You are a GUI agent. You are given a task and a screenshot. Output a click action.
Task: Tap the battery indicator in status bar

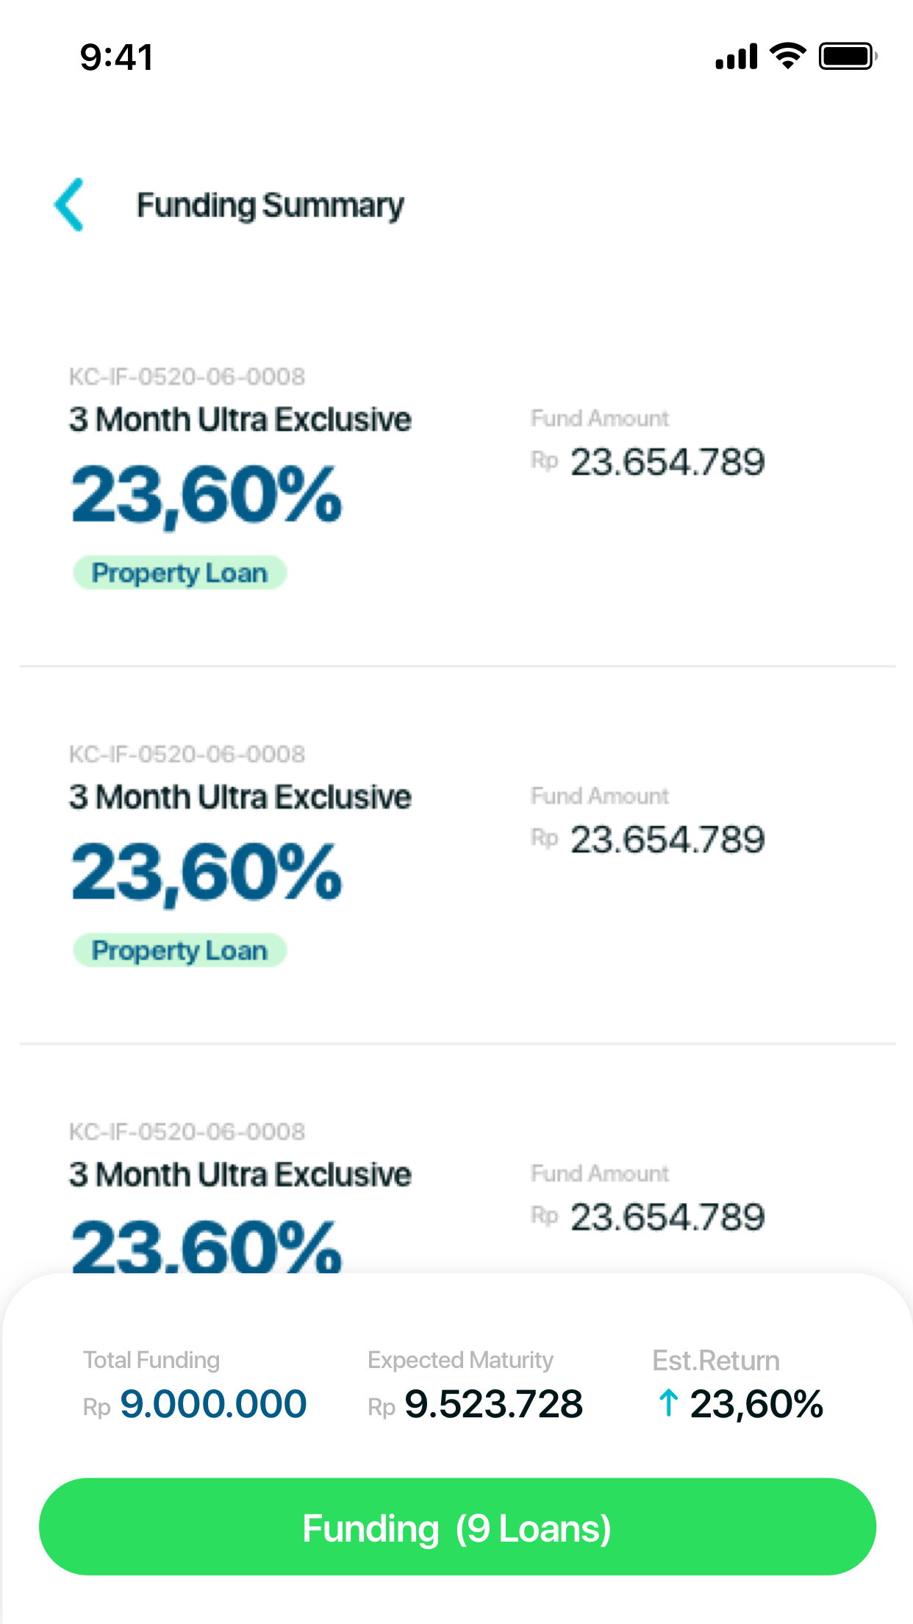point(848,56)
